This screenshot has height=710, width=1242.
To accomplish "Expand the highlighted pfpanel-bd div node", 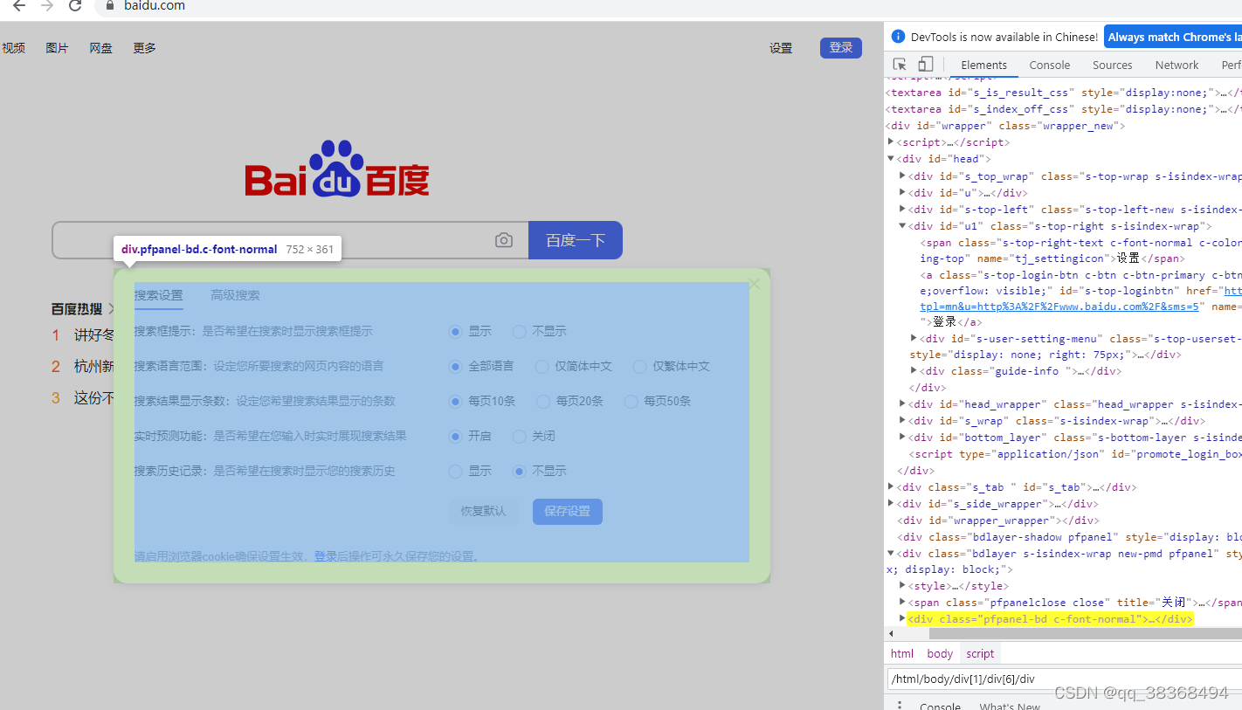I will point(903,619).
